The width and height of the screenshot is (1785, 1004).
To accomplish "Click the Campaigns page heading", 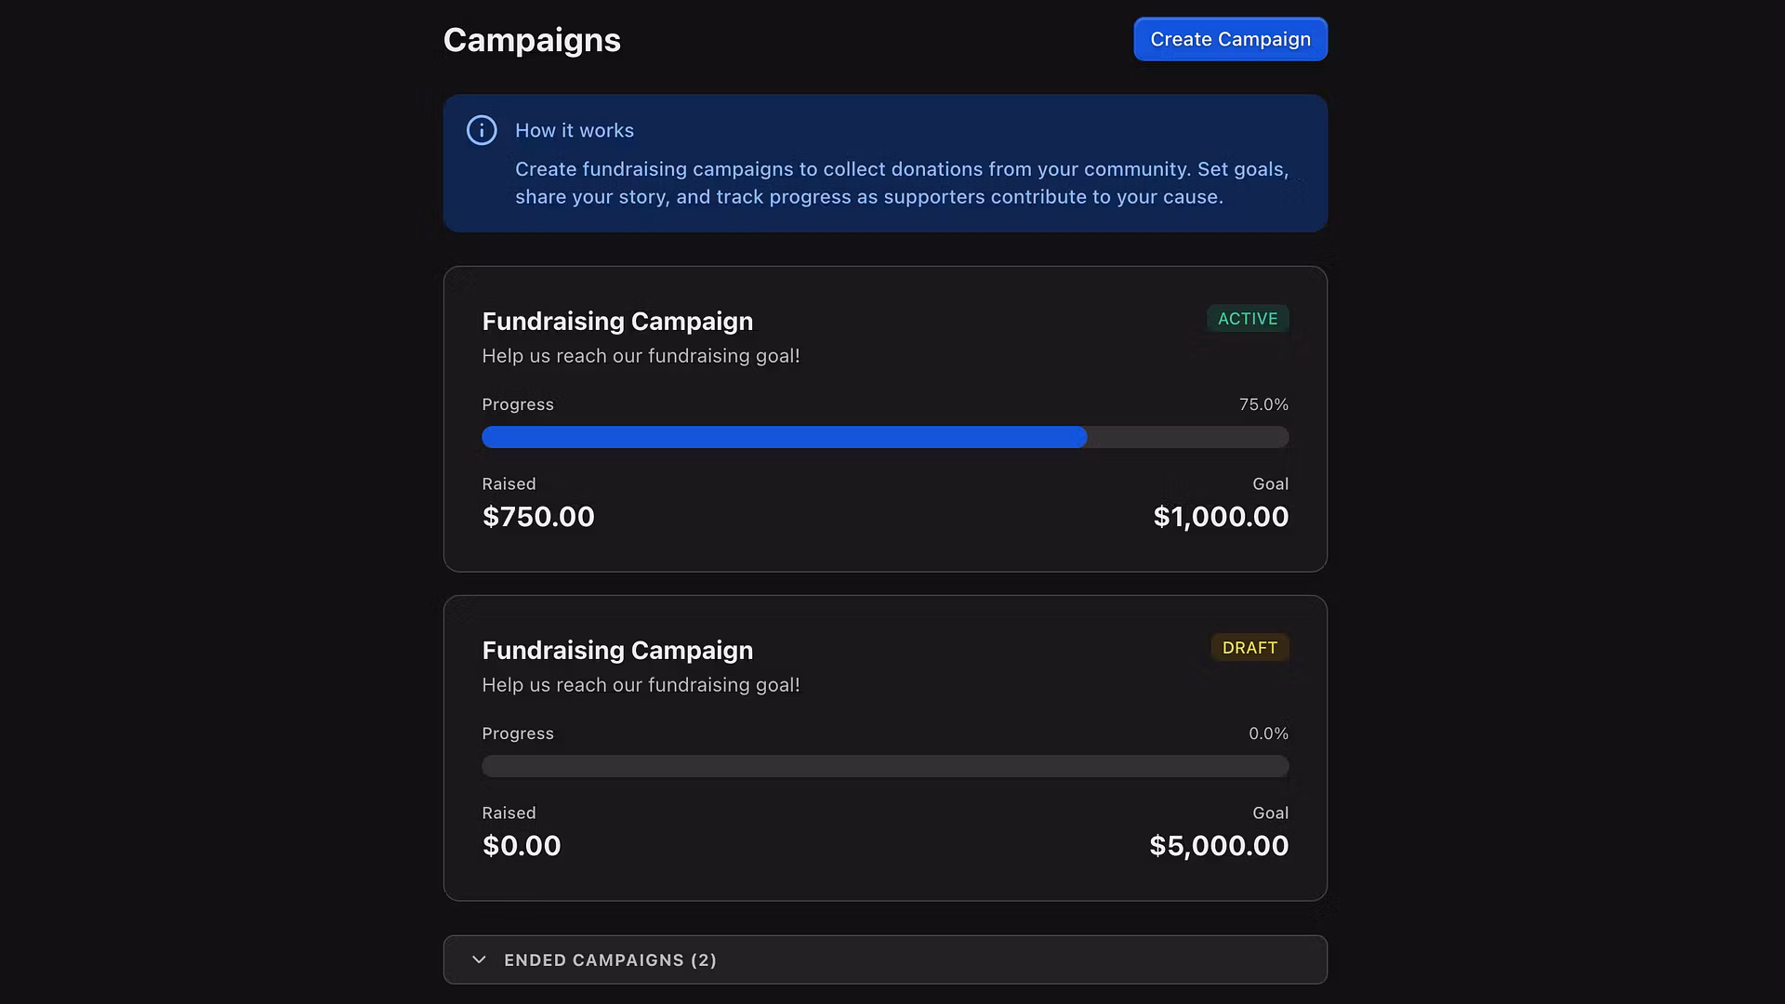I will pos(532,40).
